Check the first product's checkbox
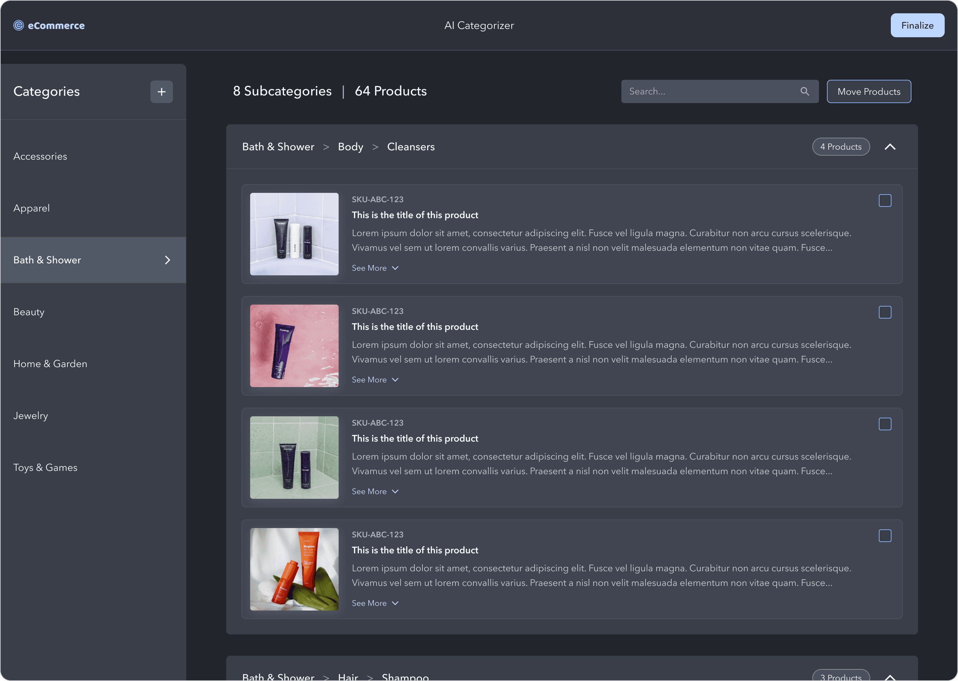 point(884,201)
